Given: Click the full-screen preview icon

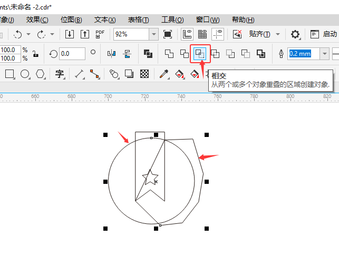Looking at the screenshot, I should pyautogui.click(x=168, y=34).
